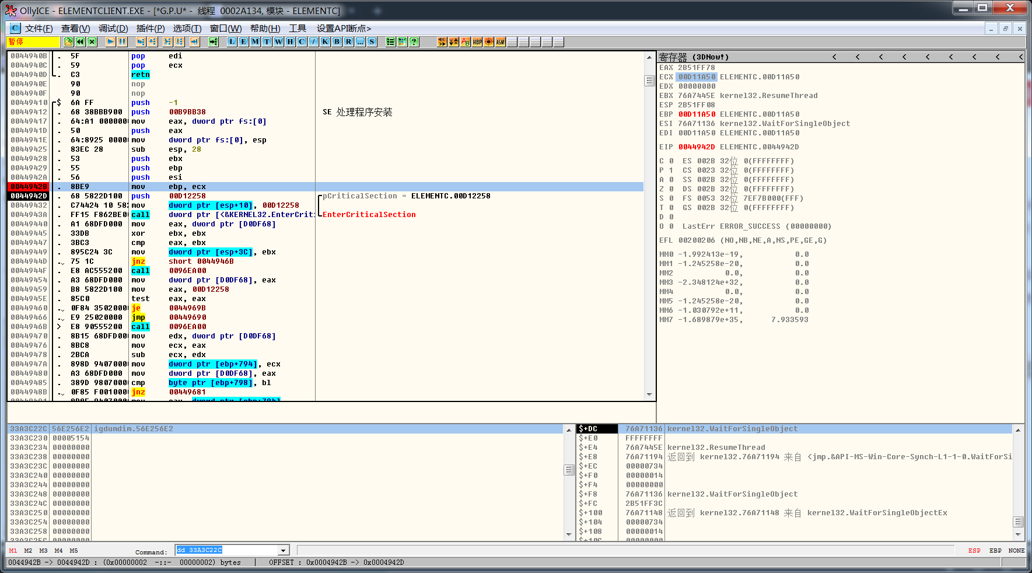Select ESP stack addressing mode

coord(974,551)
